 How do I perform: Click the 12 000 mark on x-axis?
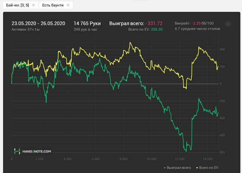(x=179, y=159)
